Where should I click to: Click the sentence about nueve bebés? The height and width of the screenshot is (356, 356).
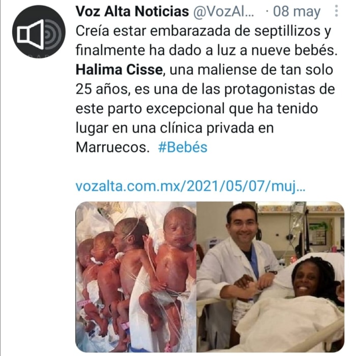point(206,50)
